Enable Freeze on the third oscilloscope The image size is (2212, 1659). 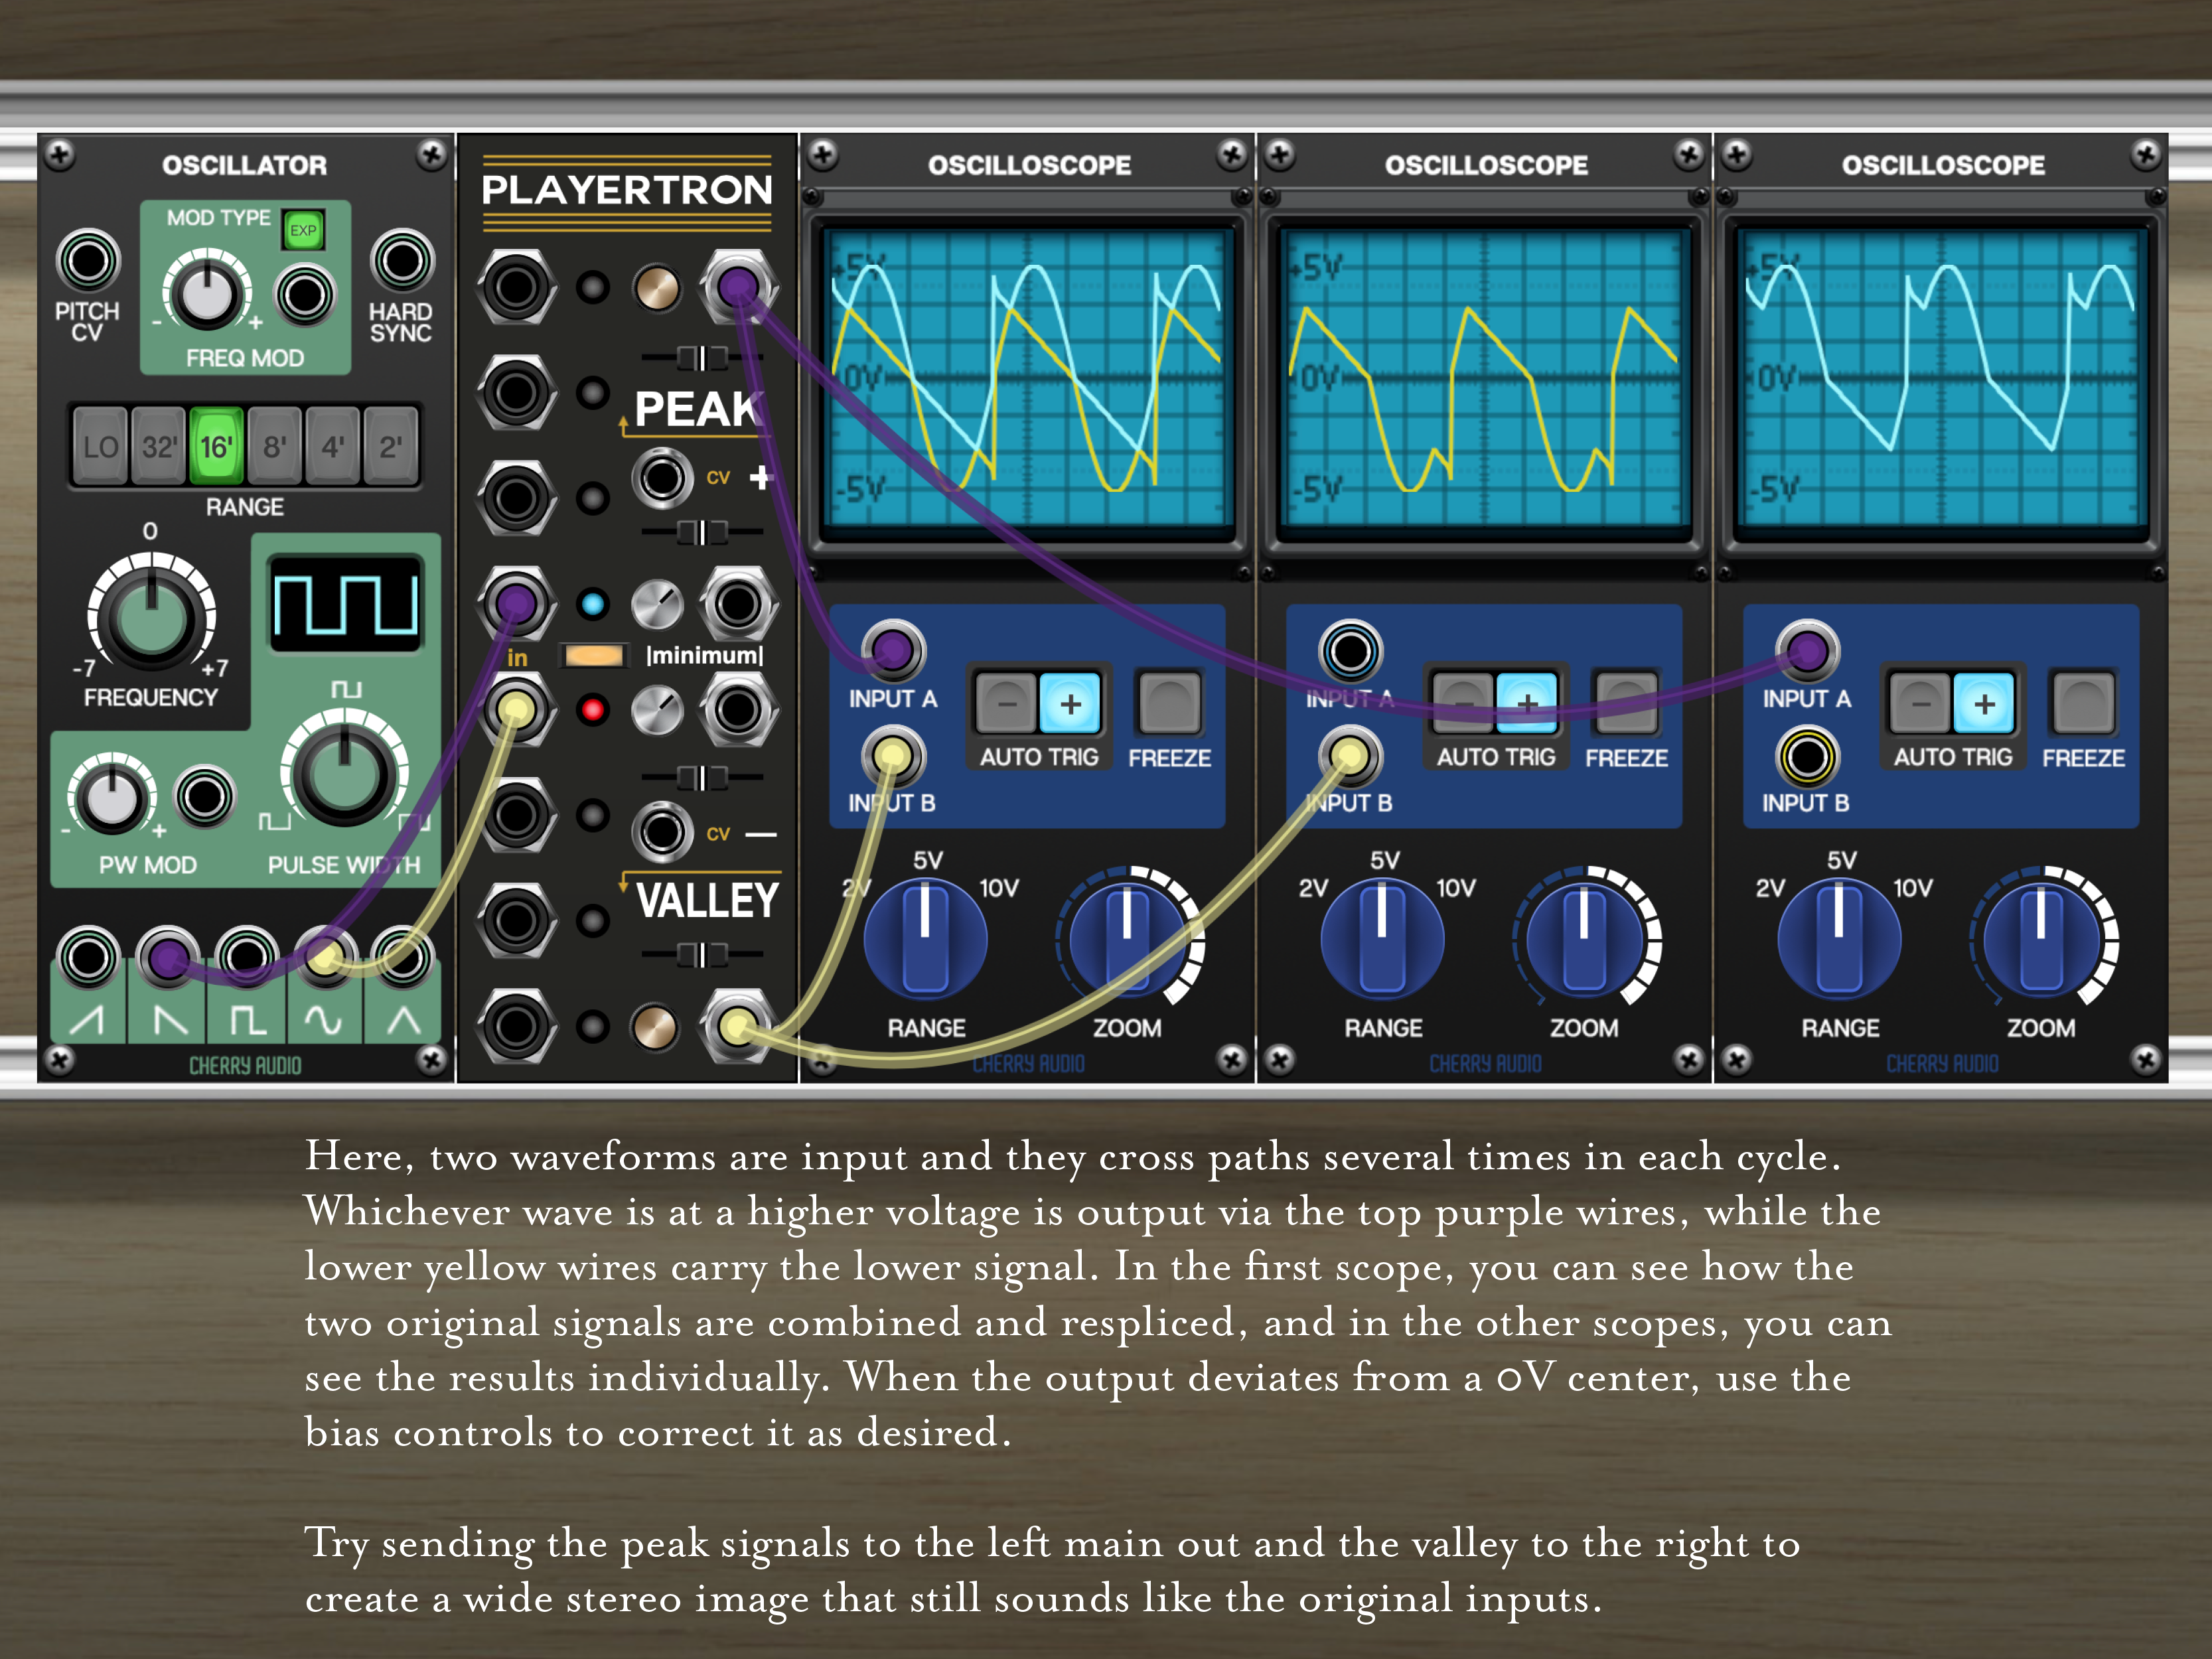(x=2083, y=703)
